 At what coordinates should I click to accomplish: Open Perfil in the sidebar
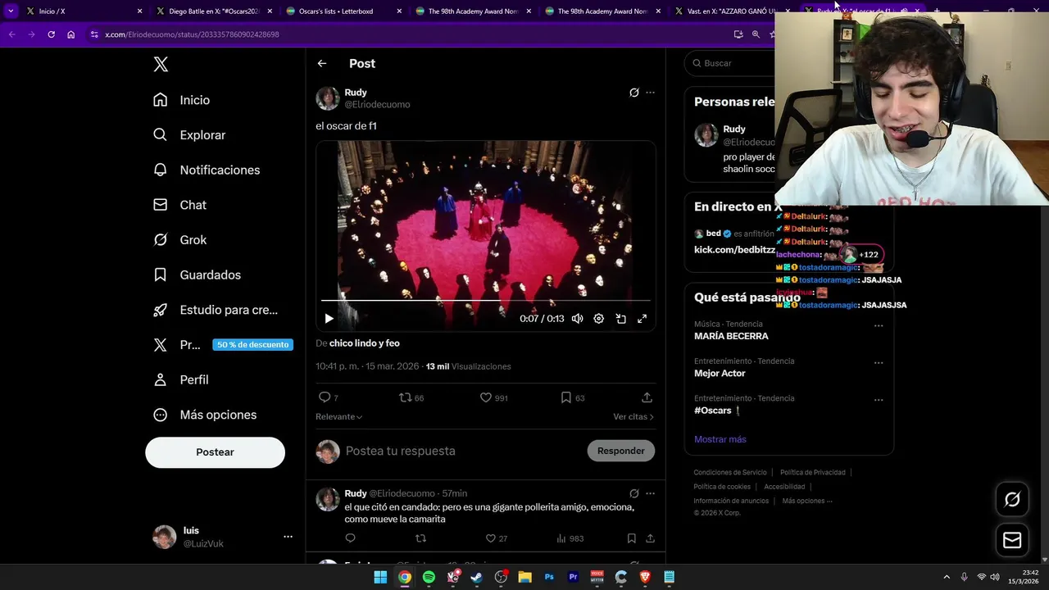tap(181, 379)
